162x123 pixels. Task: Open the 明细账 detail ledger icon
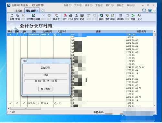pos(120,17)
